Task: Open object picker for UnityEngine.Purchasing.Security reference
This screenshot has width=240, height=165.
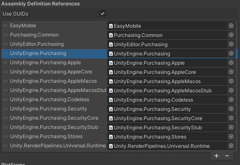Action: click(x=231, y=109)
